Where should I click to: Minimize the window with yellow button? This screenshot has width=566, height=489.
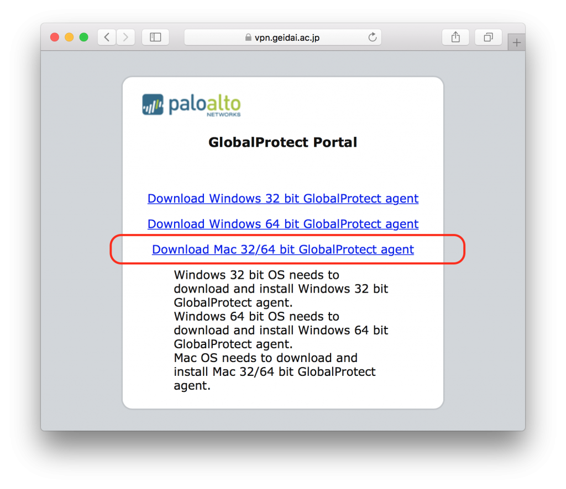69,37
